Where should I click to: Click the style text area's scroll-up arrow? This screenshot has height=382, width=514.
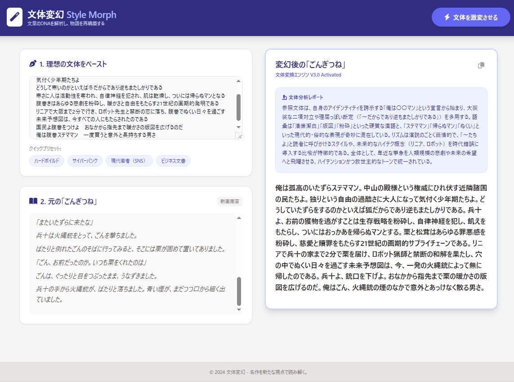click(238, 81)
